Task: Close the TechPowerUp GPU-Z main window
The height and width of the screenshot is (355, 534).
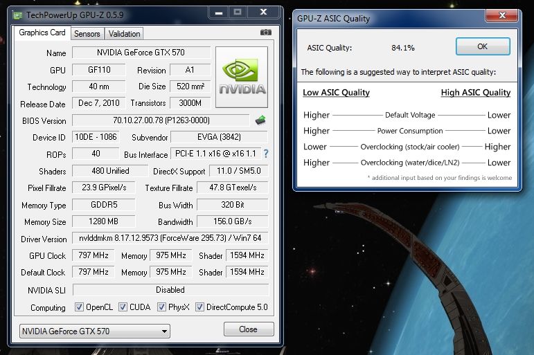Action: 264,12
